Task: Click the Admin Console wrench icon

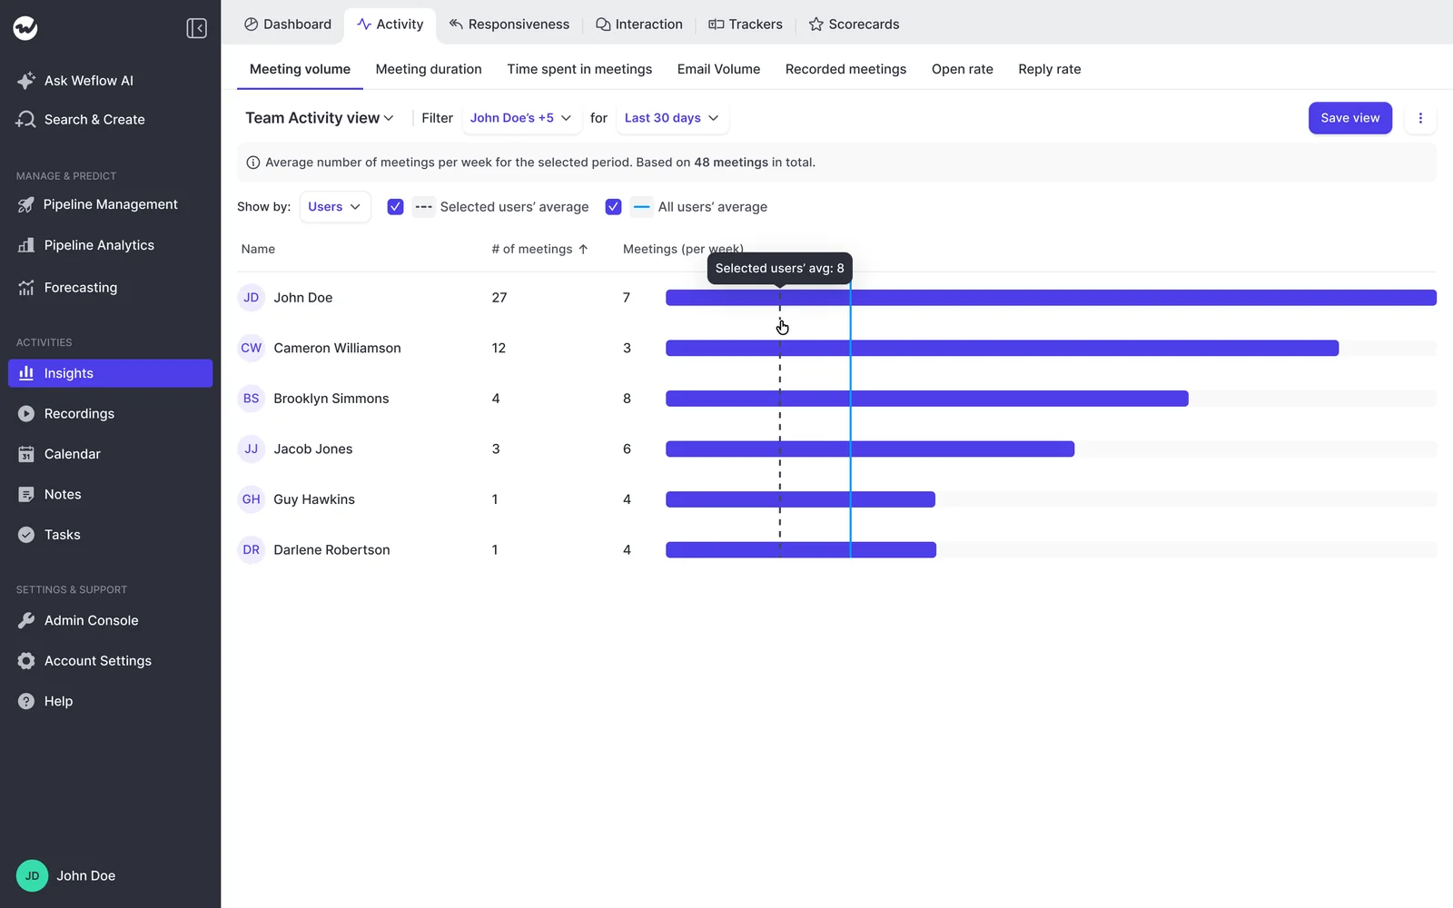Action: coord(26,620)
